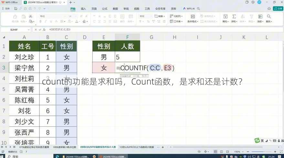Click taskbar clock showing 21:24
Viewport: 284px width, 158px height.
(271, 157)
